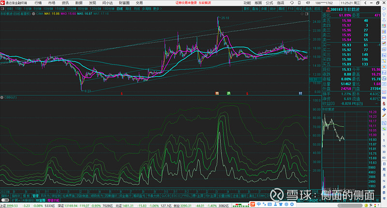
Task: Select the 日 period in right sidebar
Action: point(384,163)
